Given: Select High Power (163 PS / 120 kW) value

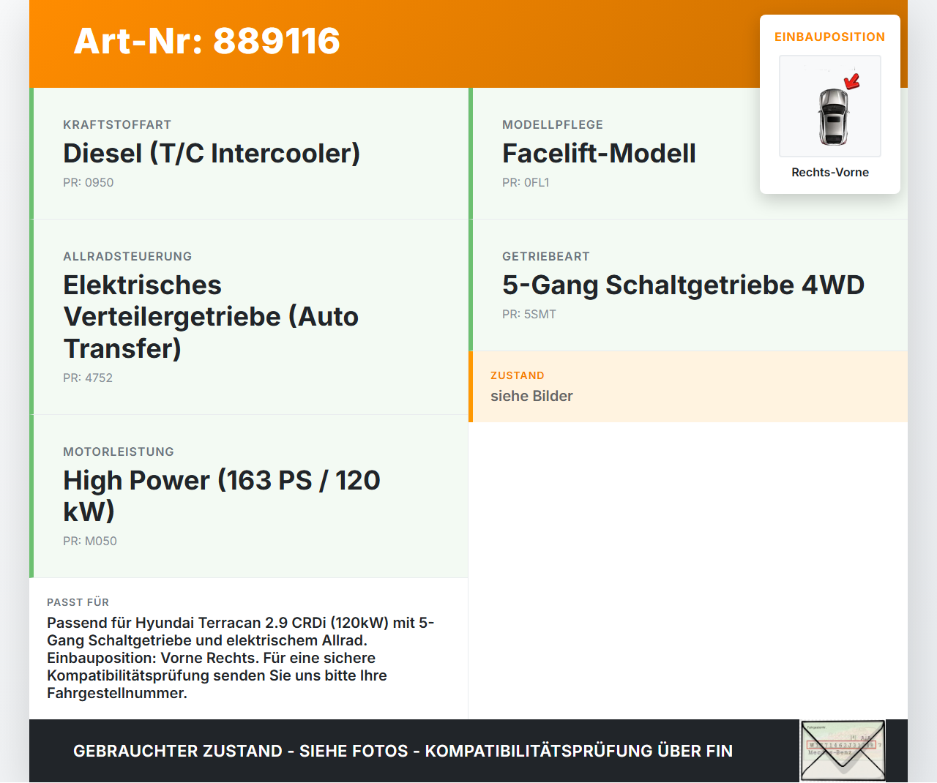Looking at the screenshot, I should (x=222, y=496).
